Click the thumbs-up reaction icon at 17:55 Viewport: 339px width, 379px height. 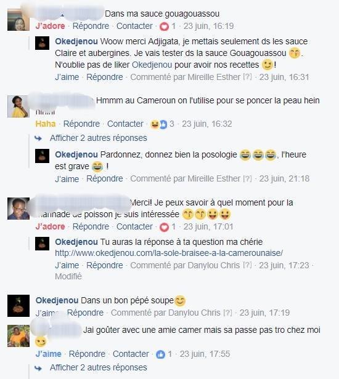[x=160, y=354]
